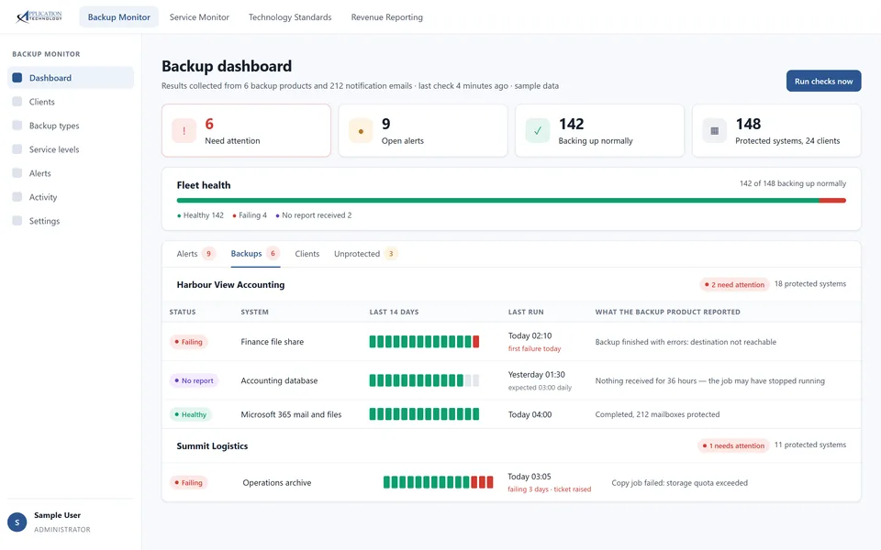Open Service levels in the sidebar
The image size is (881, 550).
tap(71, 149)
